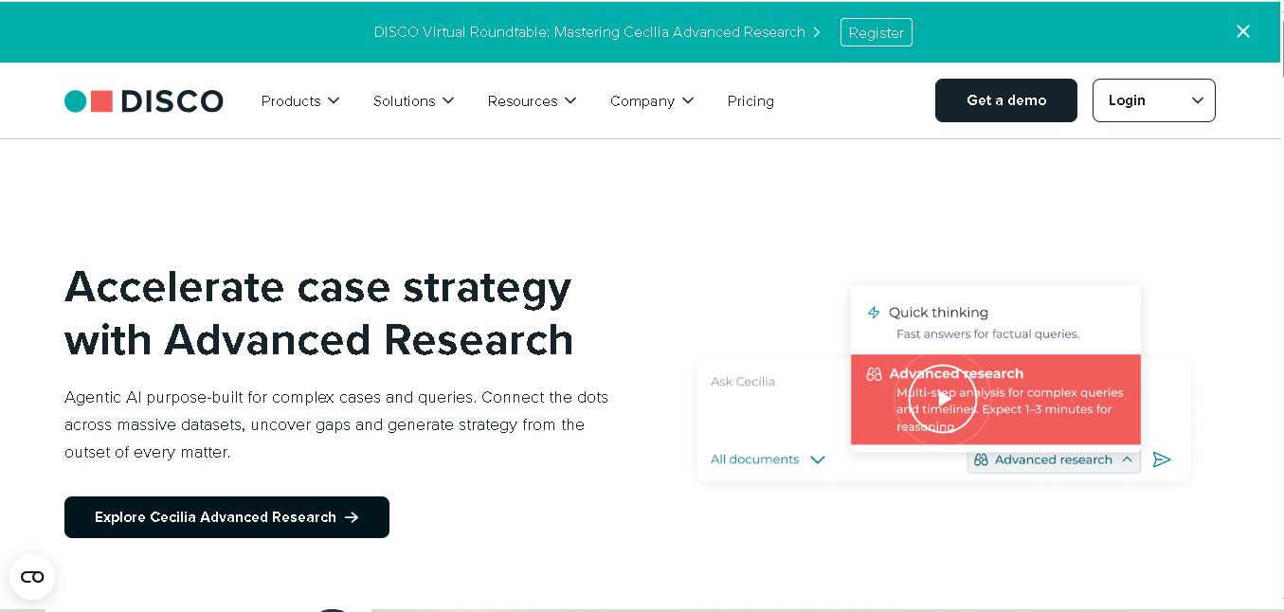Close the announcement banner
The height and width of the screenshot is (612, 1284).
click(1243, 31)
